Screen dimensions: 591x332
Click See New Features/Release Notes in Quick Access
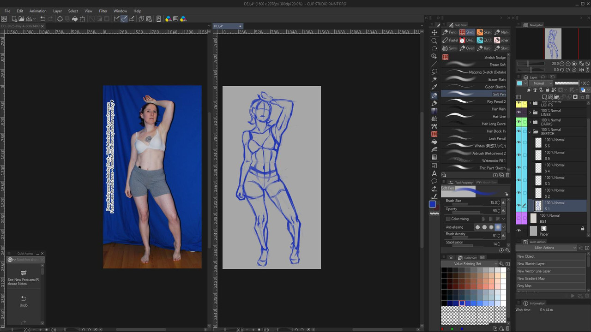tap(24, 277)
